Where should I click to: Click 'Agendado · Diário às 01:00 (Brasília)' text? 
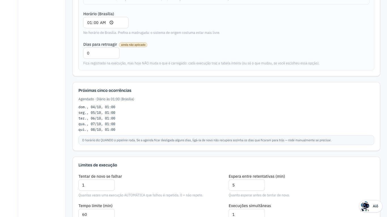click(x=106, y=99)
